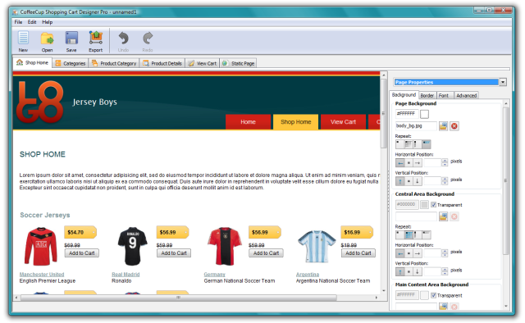Open the Real Madrid product link
The image size is (525, 323).
[x=126, y=275]
